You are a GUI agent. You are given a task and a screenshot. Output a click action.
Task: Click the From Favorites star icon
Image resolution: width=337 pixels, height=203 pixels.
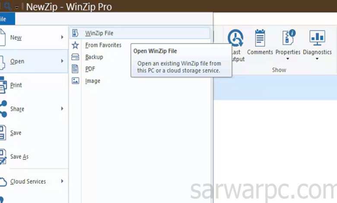pyautogui.click(x=75, y=45)
